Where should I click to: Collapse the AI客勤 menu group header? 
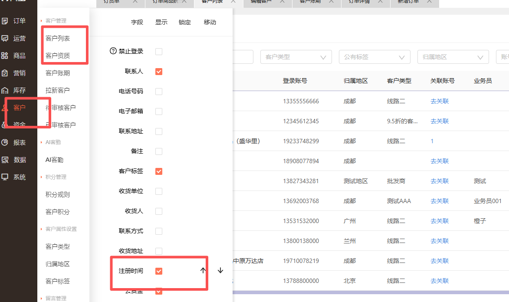51,142
